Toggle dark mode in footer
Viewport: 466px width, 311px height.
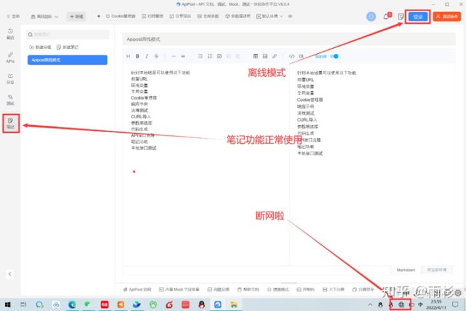278,289
